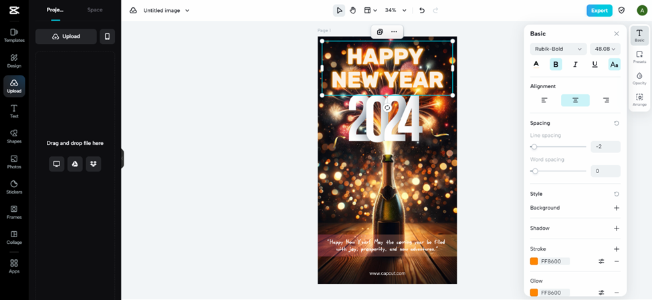Image resolution: width=652 pixels, height=300 pixels.
Task: Open the Design sidebar panel
Action: (x=14, y=61)
